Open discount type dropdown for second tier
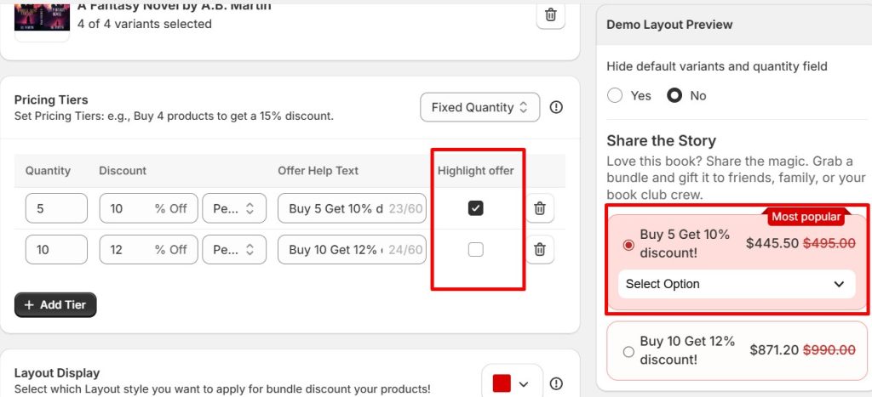 pyautogui.click(x=233, y=249)
